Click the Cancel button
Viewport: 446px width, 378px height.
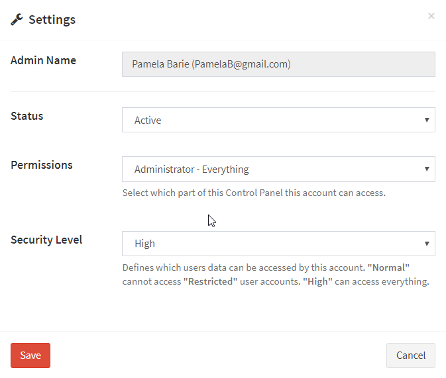coord(410,355)
